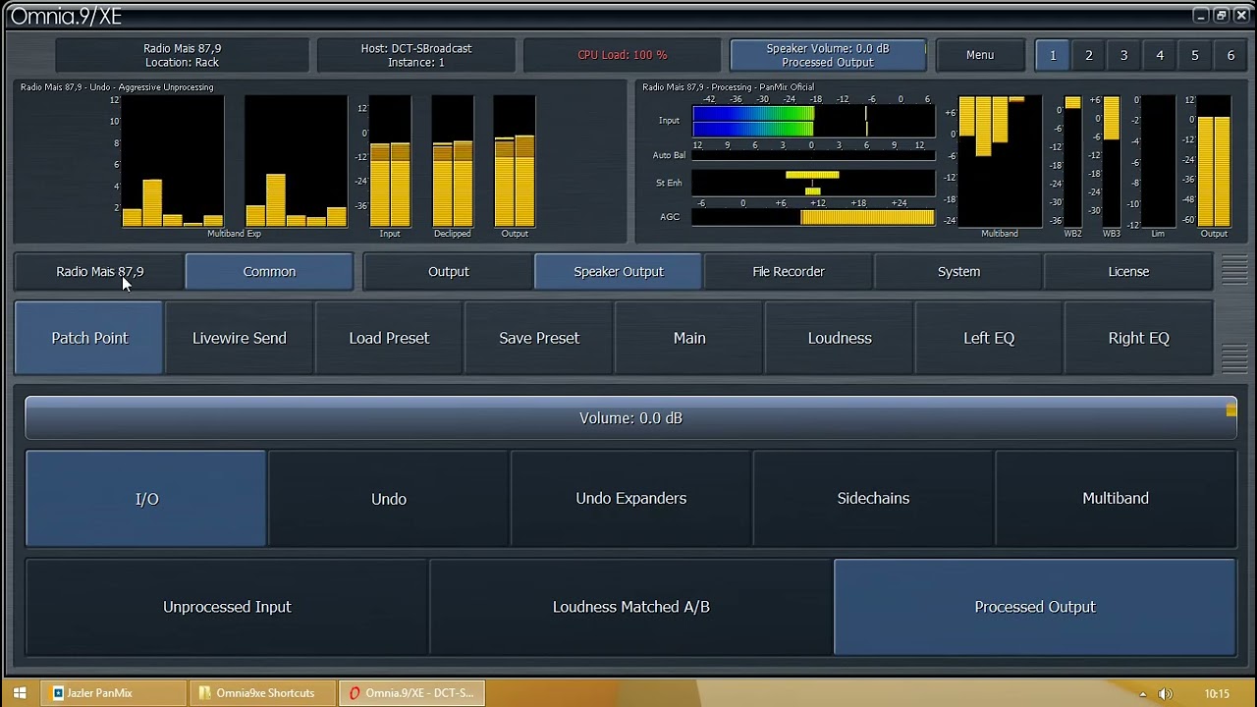This screenshot has width=1257, height=707.
Task: Select Undo Expanders patch group
Action: tap(630, 499)
